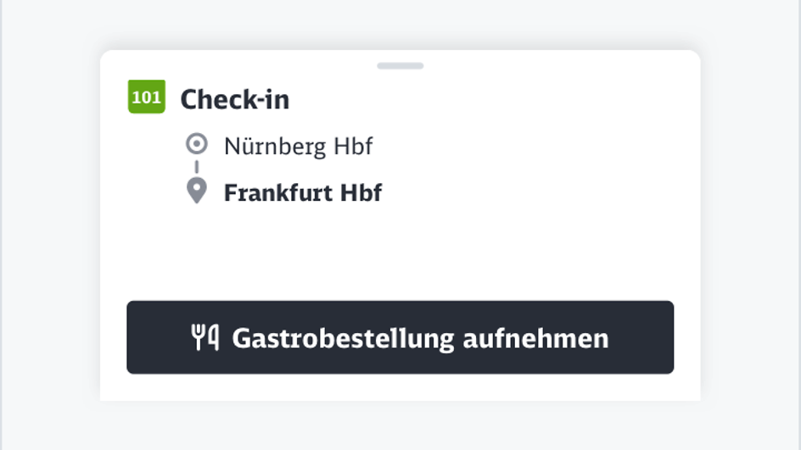Click the green 101 train badge
This screenshot has width=801, height=450.
point(146,97)
